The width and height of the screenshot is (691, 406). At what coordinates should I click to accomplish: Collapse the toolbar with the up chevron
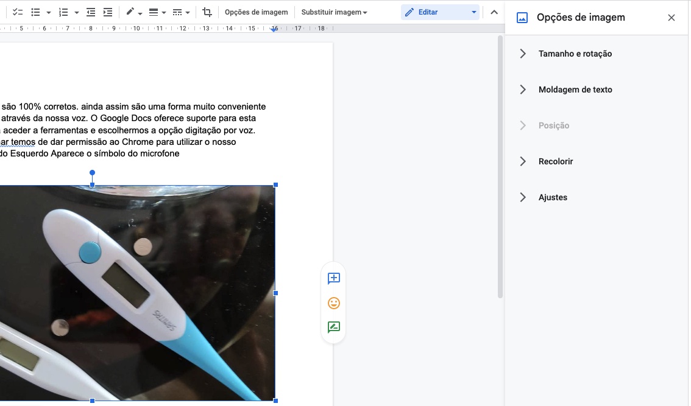pos(494,12)
